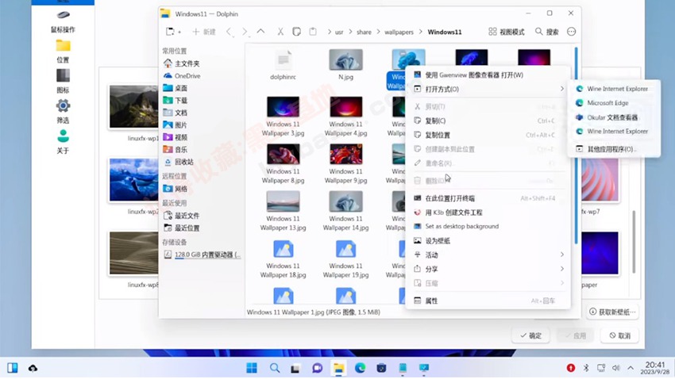Open 鼠标操作 in settings sidebar

[63, 21]
